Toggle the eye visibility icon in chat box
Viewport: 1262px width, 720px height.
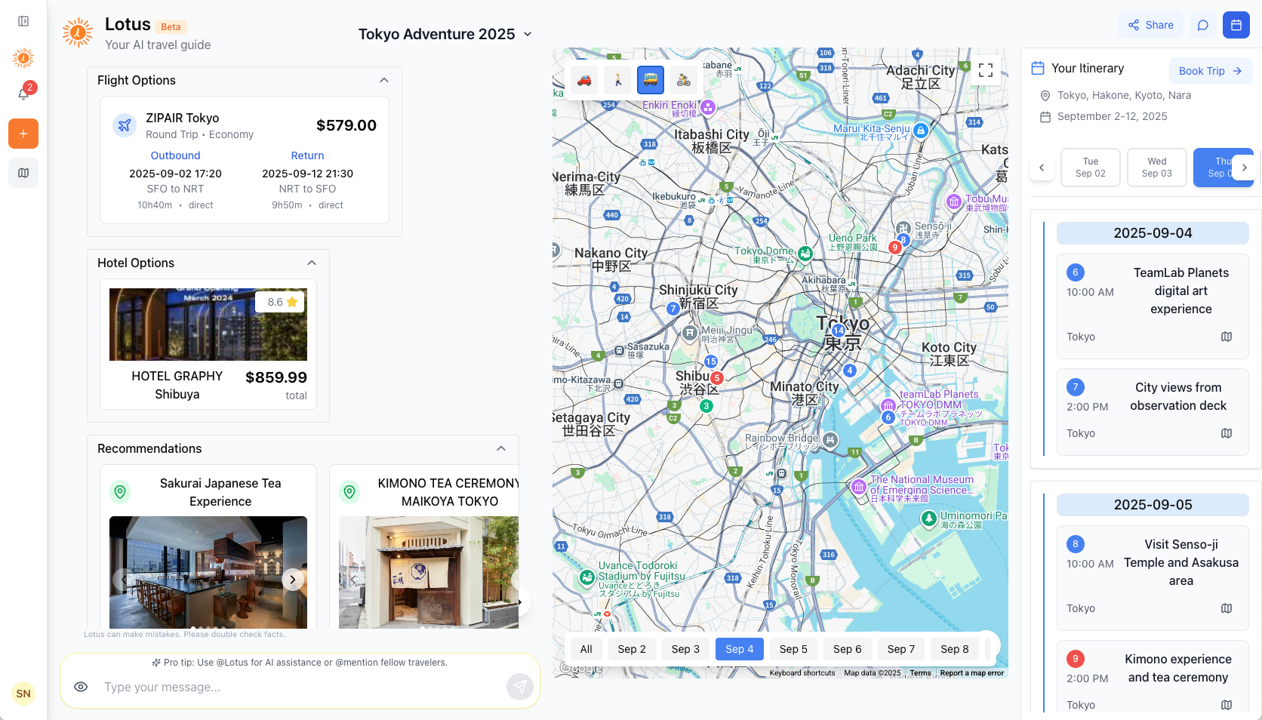click(81, 687)
